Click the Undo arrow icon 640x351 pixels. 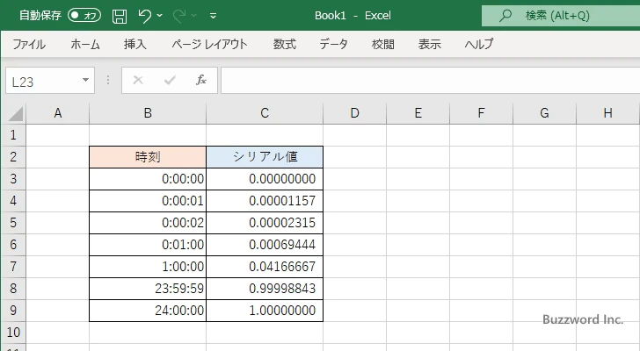(145, 16)
